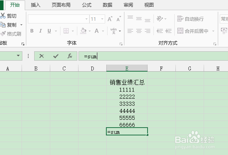Image resolution: width=228 pixels, height=155 pixels.
Task: Click cell with value 11111
Action: pyautogui.click(x=127, y=89)
